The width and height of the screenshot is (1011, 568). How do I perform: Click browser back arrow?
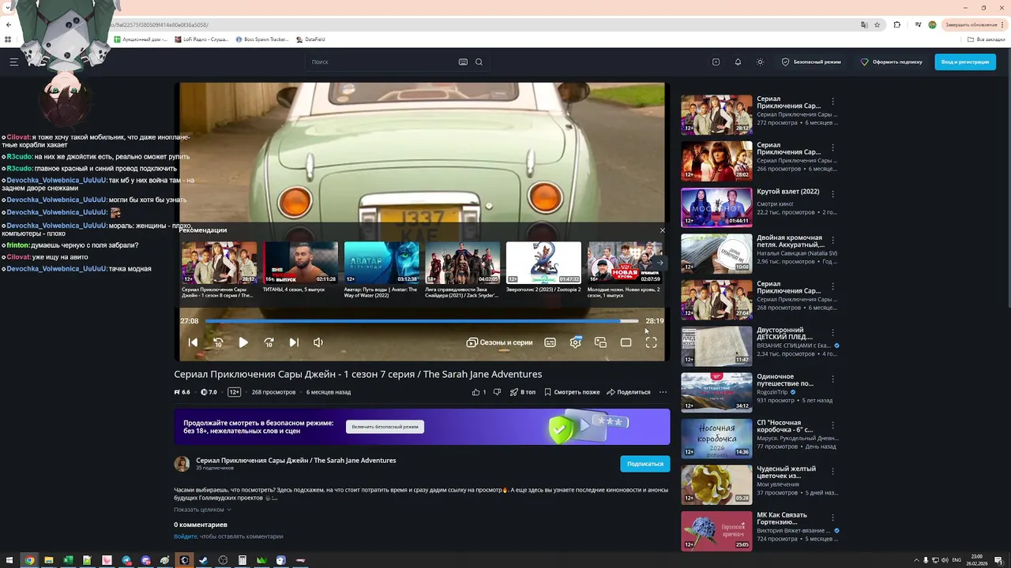(9, 24)
